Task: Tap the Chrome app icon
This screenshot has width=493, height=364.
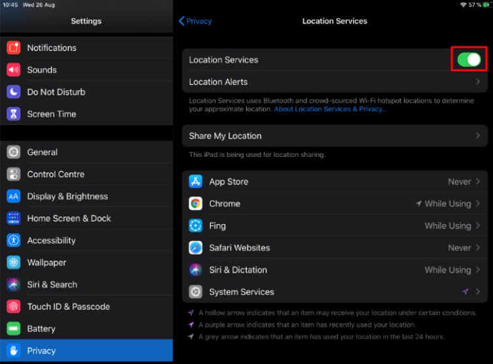Action: click(x=196, y=204)
